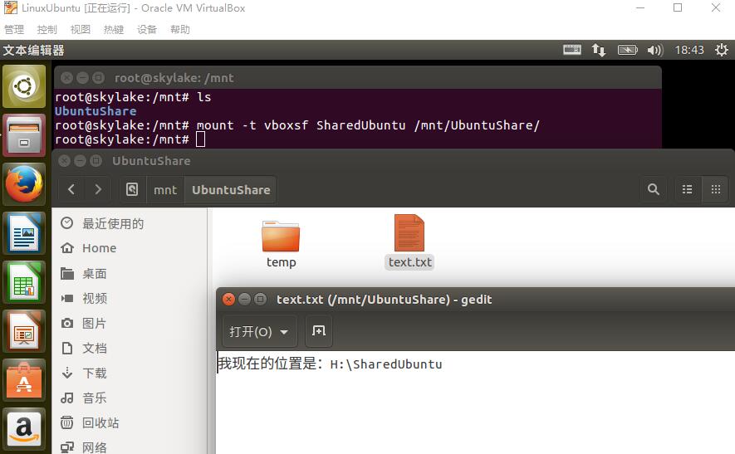This screenshot has width=735, height=454.
Task: Open VirtualBox 管理 menu
Action: 14,30
